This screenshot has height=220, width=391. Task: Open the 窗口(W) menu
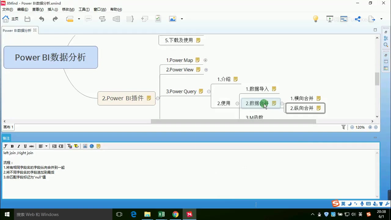[100, 9]
